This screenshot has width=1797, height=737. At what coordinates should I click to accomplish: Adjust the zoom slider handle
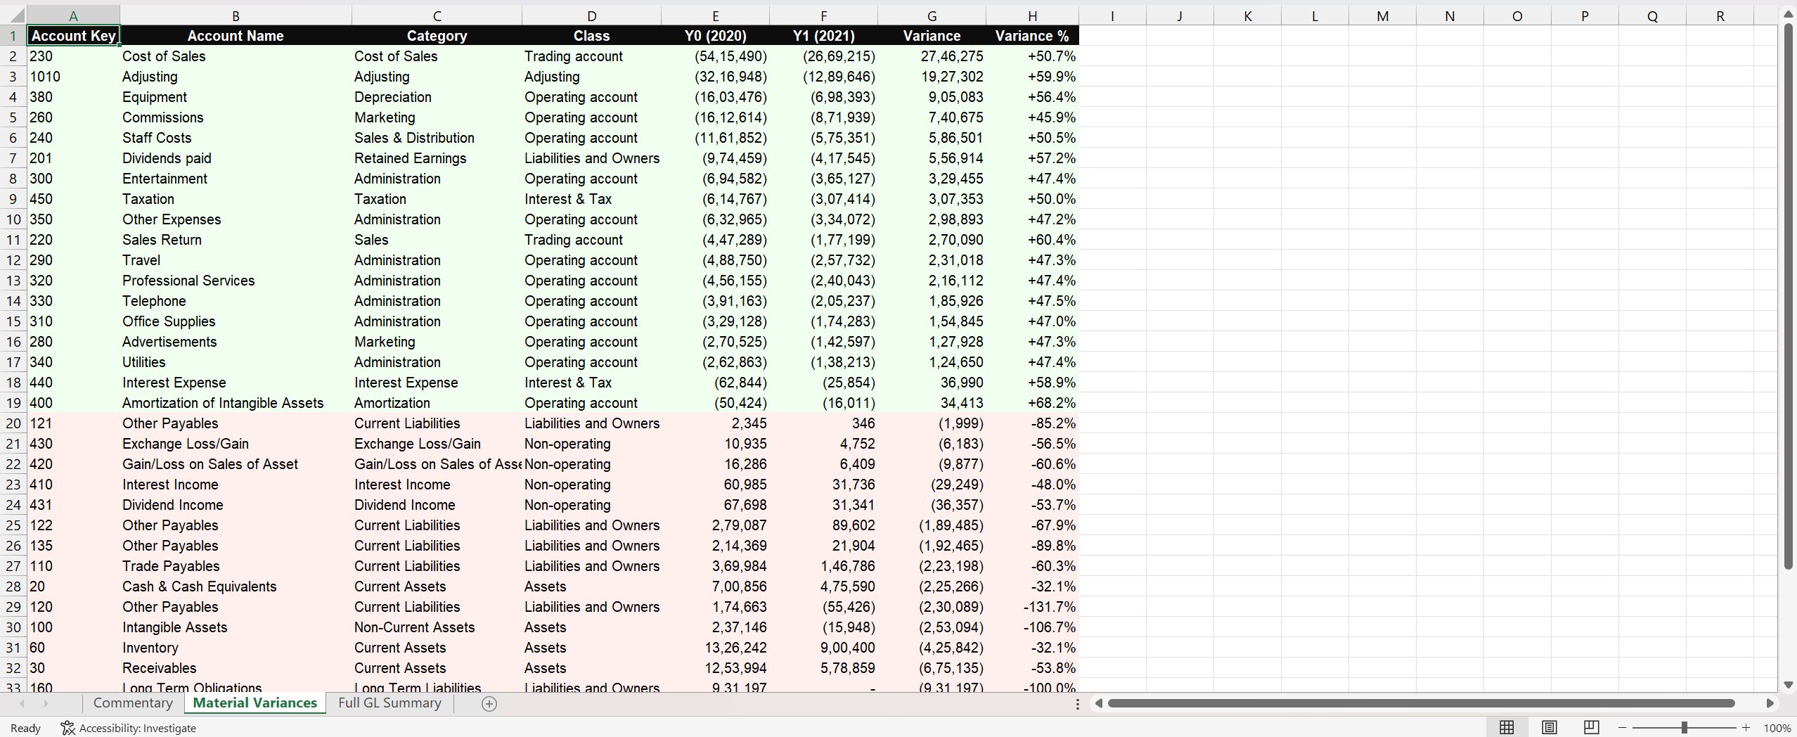[x=1684, y=728]
